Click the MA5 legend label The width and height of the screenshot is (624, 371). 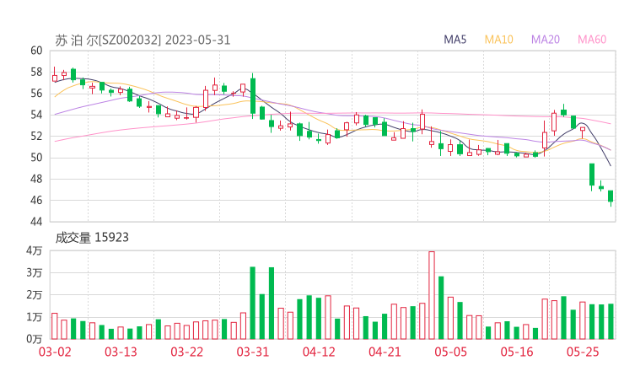(455, 40)
